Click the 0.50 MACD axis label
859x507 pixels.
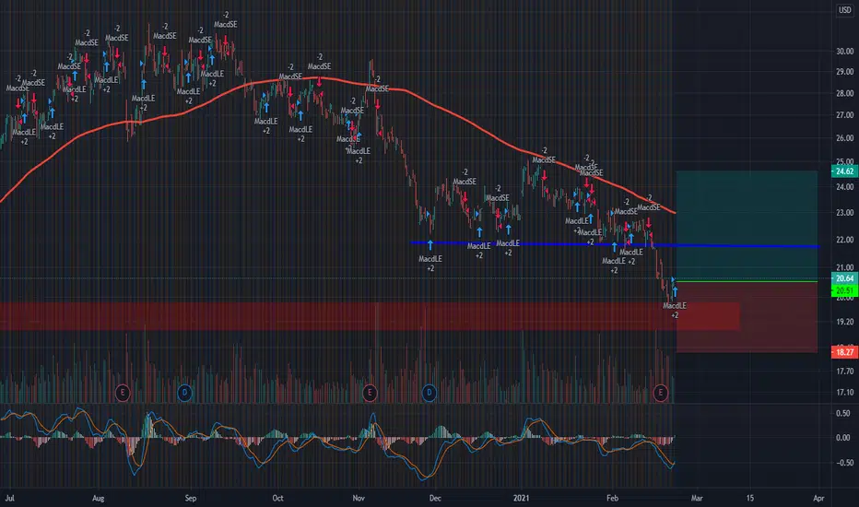(843, 413)
